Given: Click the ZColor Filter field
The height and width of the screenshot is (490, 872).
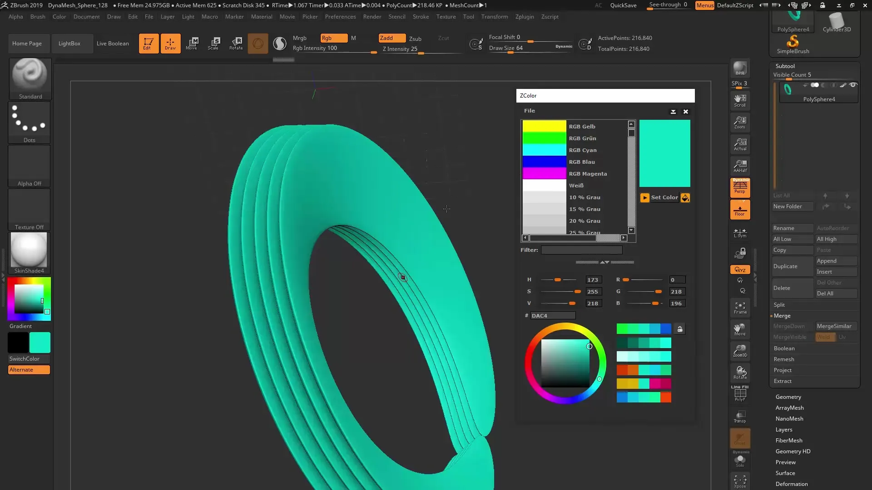Looking at the screenshot, I should coord(581,250).
